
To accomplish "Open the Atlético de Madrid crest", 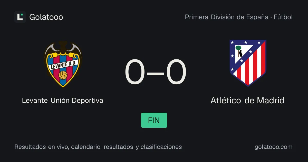I will pos(248,63).
